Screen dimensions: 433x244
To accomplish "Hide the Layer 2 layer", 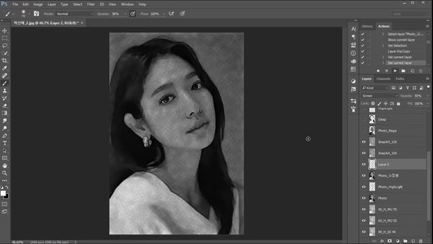I will click(364, 164).
